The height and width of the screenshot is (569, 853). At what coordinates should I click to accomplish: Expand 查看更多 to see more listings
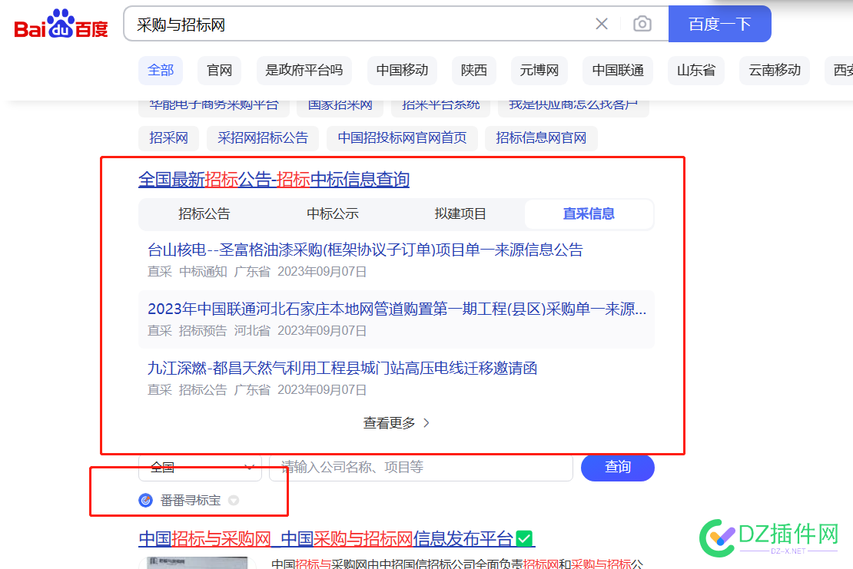(396, 423)
